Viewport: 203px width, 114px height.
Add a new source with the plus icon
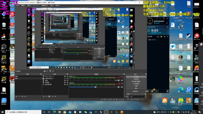point(44,96)
